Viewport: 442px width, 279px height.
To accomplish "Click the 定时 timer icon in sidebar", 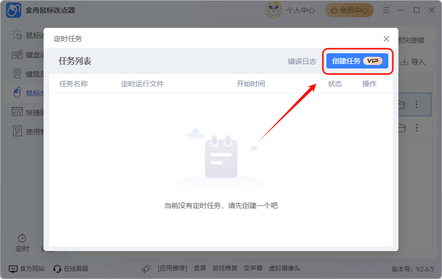I will click(x=22, y=238).
